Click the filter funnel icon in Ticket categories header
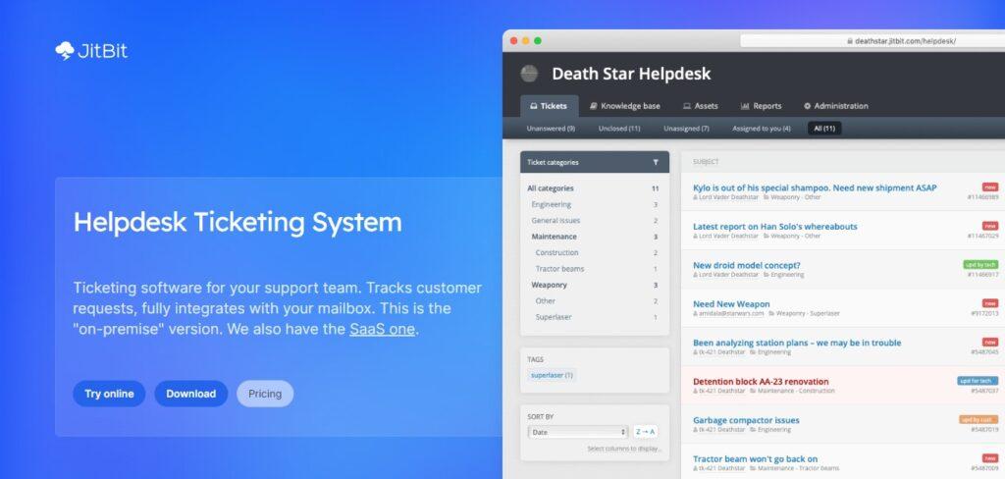 656,162
